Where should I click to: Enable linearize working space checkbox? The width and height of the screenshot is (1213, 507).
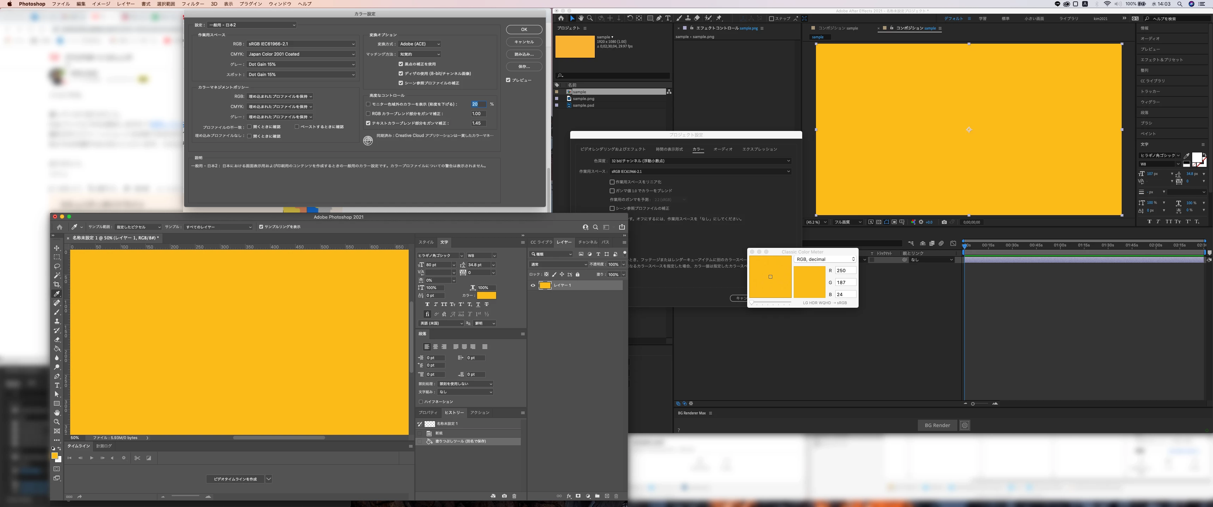coord(612,182)
